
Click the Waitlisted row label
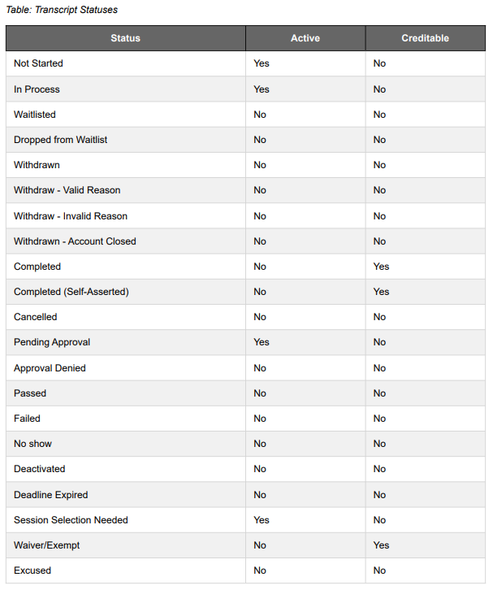[35, 115]
